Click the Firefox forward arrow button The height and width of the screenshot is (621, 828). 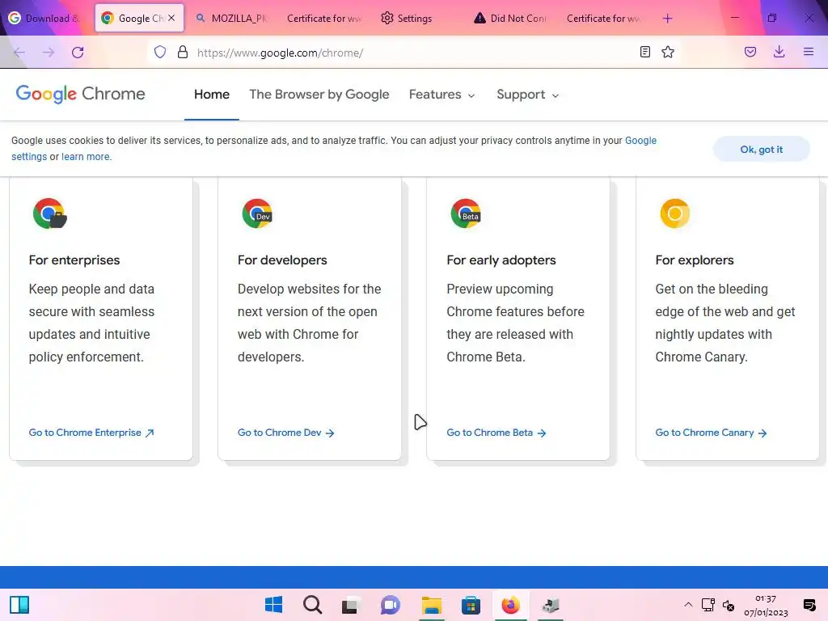coord(49,53)
